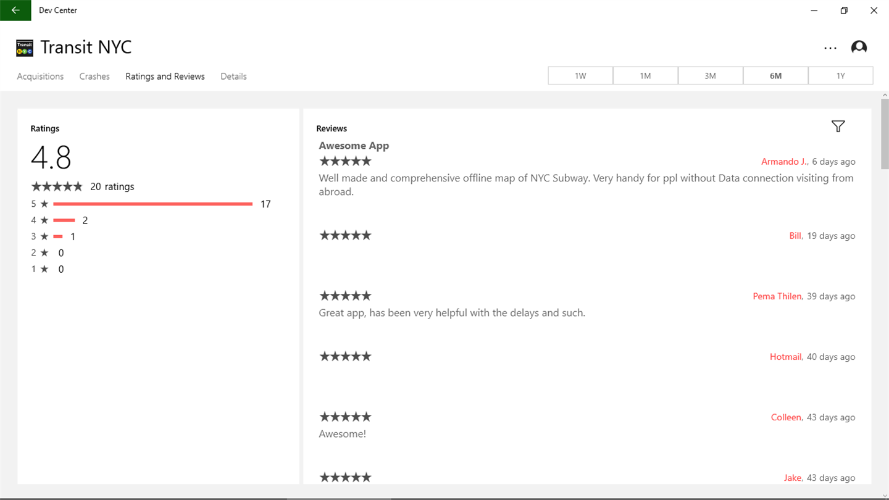Viewport: 889px width, 500px height.
Task: Click reviewer name Jake
Action: (x=793, y=478)
